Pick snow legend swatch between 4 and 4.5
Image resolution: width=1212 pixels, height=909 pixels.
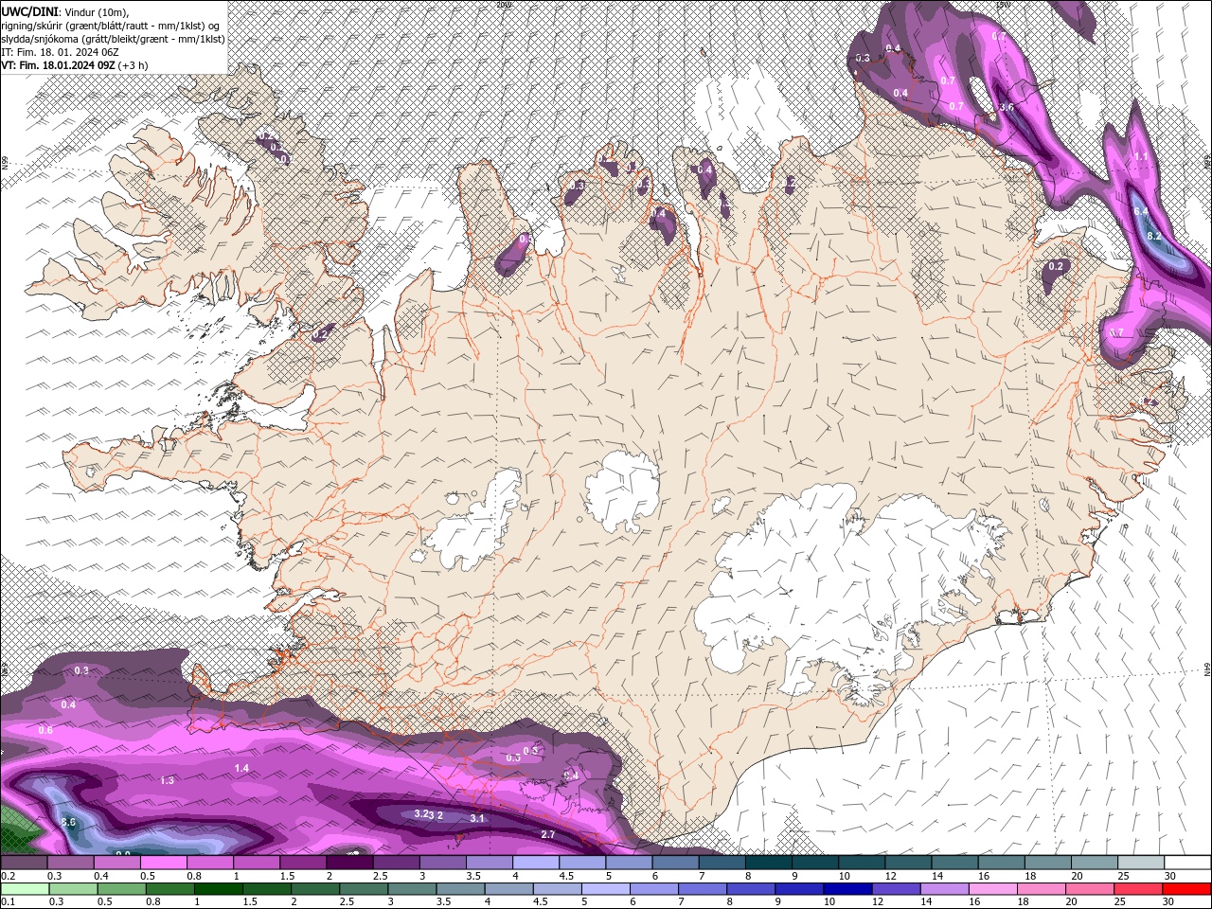pos(536,863)
